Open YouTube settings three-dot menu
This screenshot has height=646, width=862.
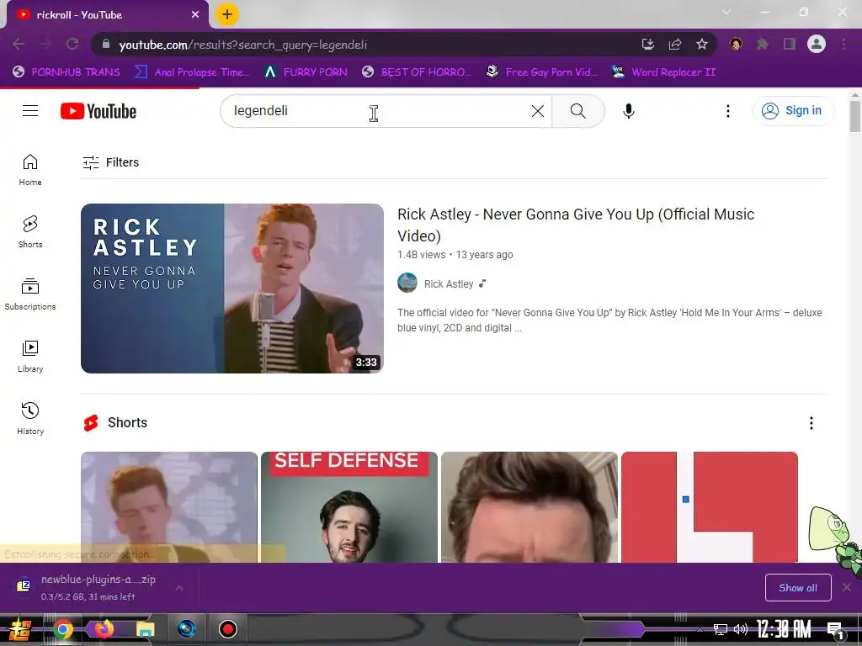728,111
